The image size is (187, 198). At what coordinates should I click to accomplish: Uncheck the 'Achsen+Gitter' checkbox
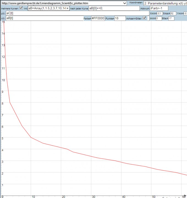(x=145, y=18)
